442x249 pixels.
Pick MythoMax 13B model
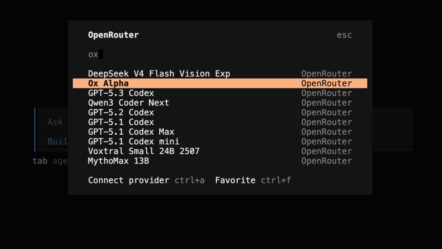pos(220,161)
